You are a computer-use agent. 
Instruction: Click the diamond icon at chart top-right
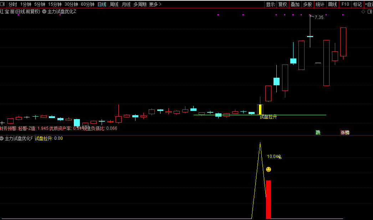pyautogui.click(x=363, y=12)
